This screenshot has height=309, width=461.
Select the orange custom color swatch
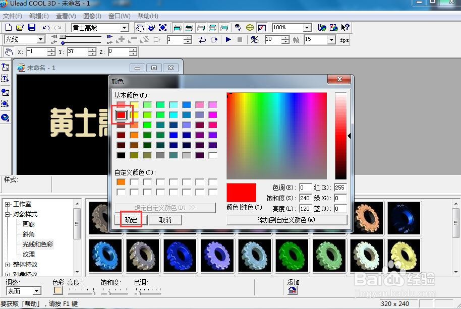tap(121, 182)
